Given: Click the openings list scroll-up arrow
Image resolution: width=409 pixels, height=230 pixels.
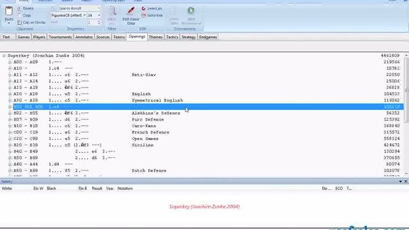Looking at the screenshot, I should click(x=406, y=56).
